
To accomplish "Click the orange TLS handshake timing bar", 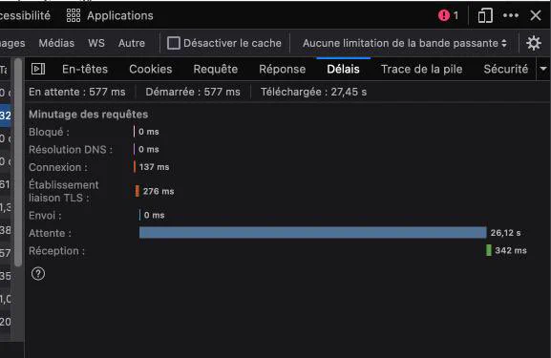I will tap(138, 191).
